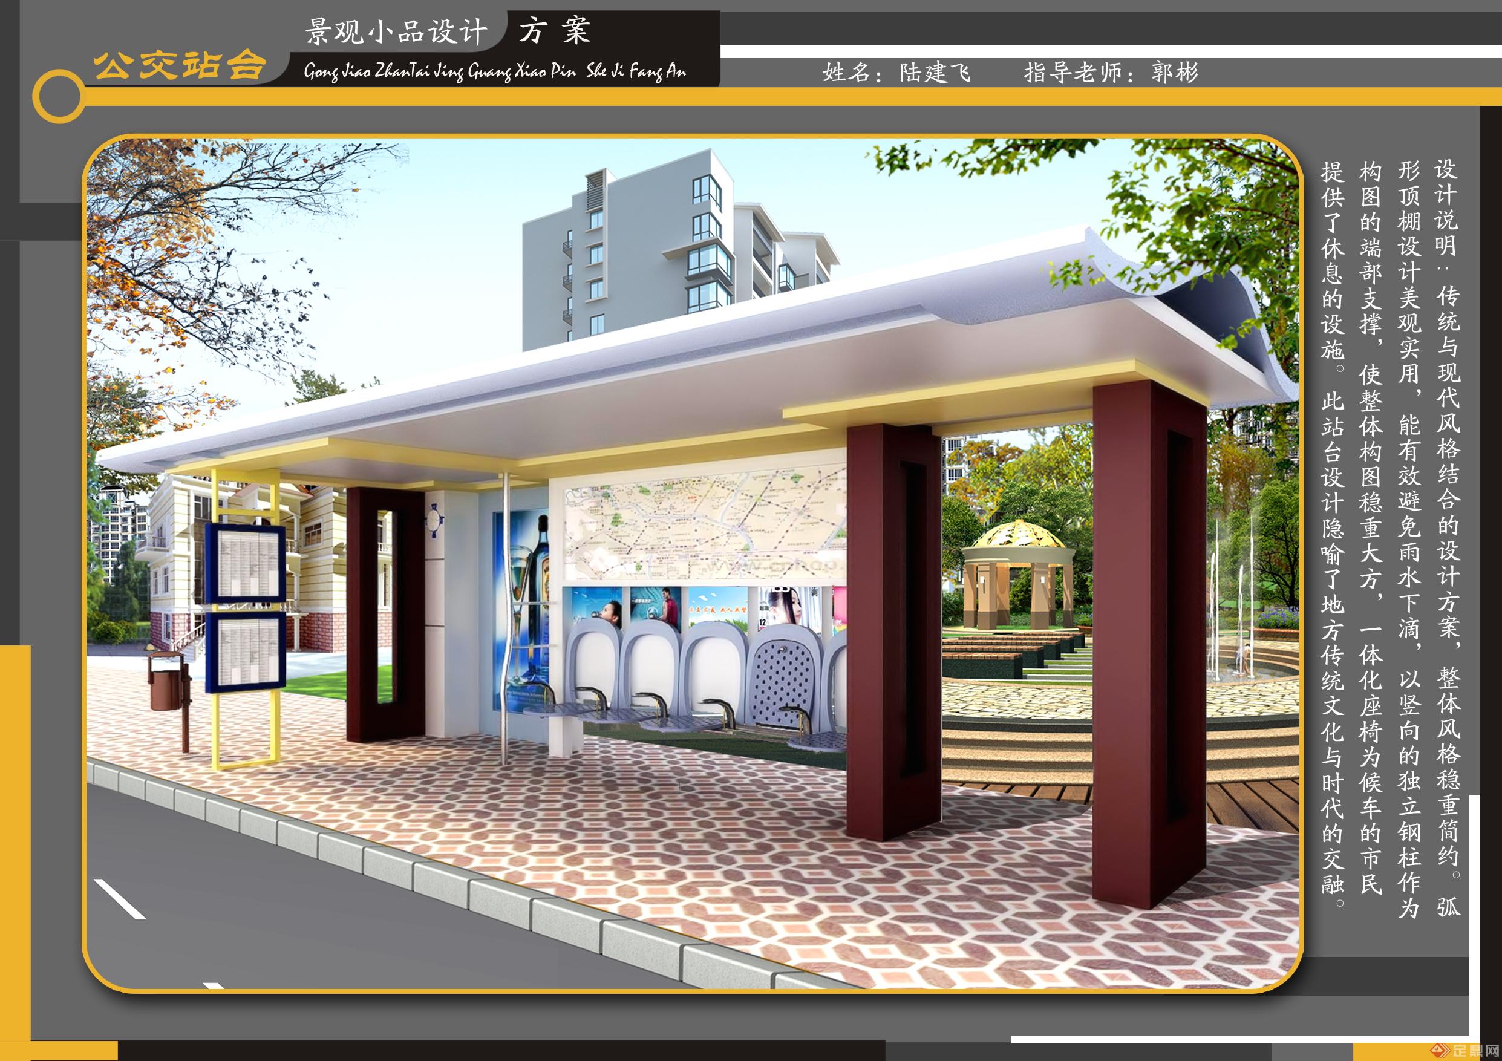Click the round clock on the shelter wall
The image size is (1502, 1061).
435,521
